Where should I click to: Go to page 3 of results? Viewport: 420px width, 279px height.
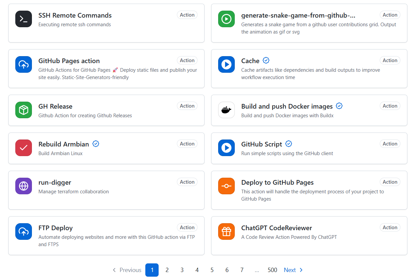tap(182, 270)
